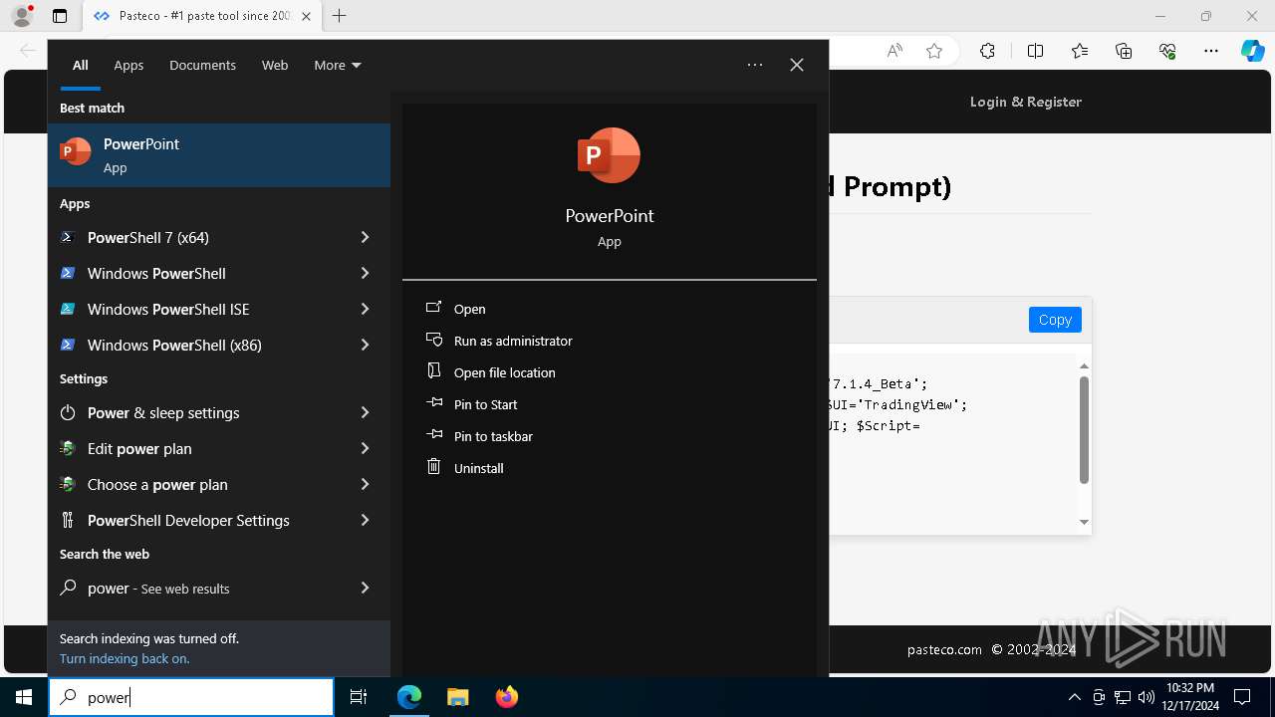The image size is (1275, 717).
Task: Open PowerPoint best match result
Action: (219, 155)
